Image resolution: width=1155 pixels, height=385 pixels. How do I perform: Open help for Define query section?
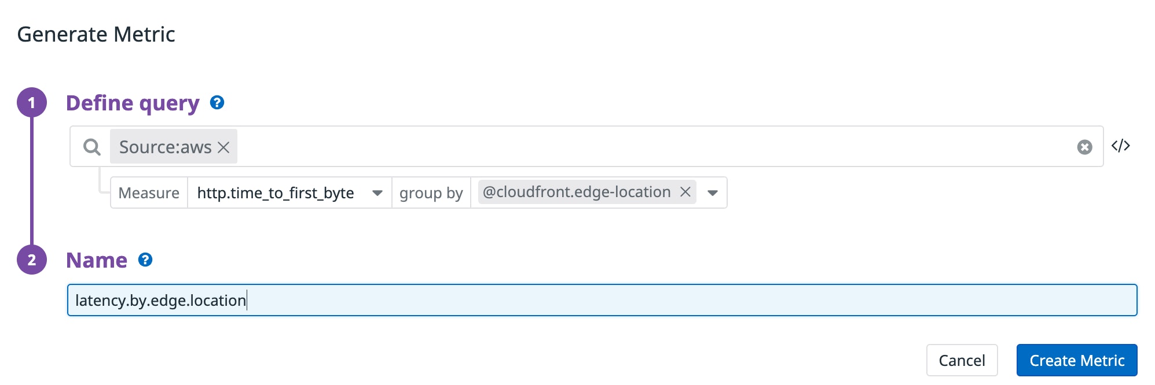pos(217,103)
